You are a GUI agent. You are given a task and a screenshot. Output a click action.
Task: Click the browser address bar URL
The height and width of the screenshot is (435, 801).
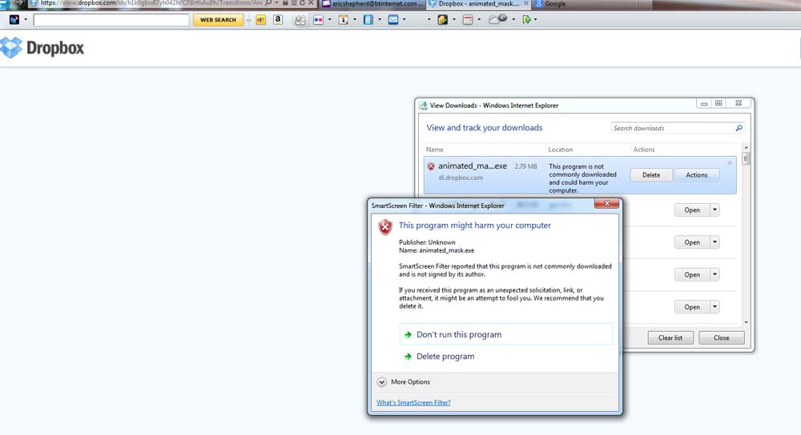pyautogui.click(x=151, y=3)
